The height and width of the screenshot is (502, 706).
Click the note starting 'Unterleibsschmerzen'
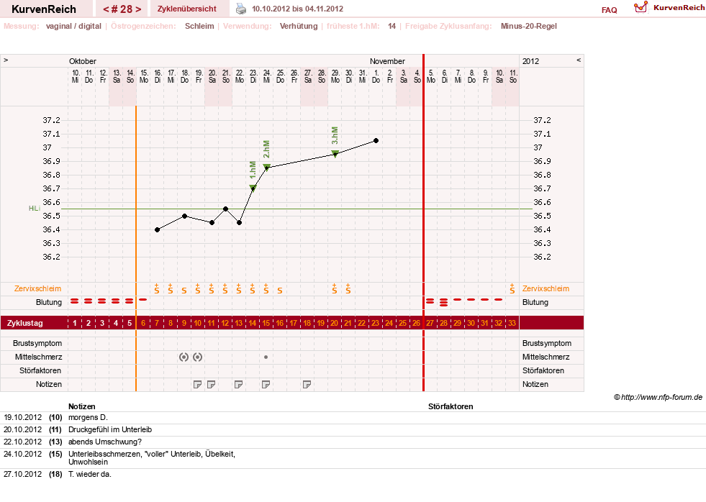point(152,458)
